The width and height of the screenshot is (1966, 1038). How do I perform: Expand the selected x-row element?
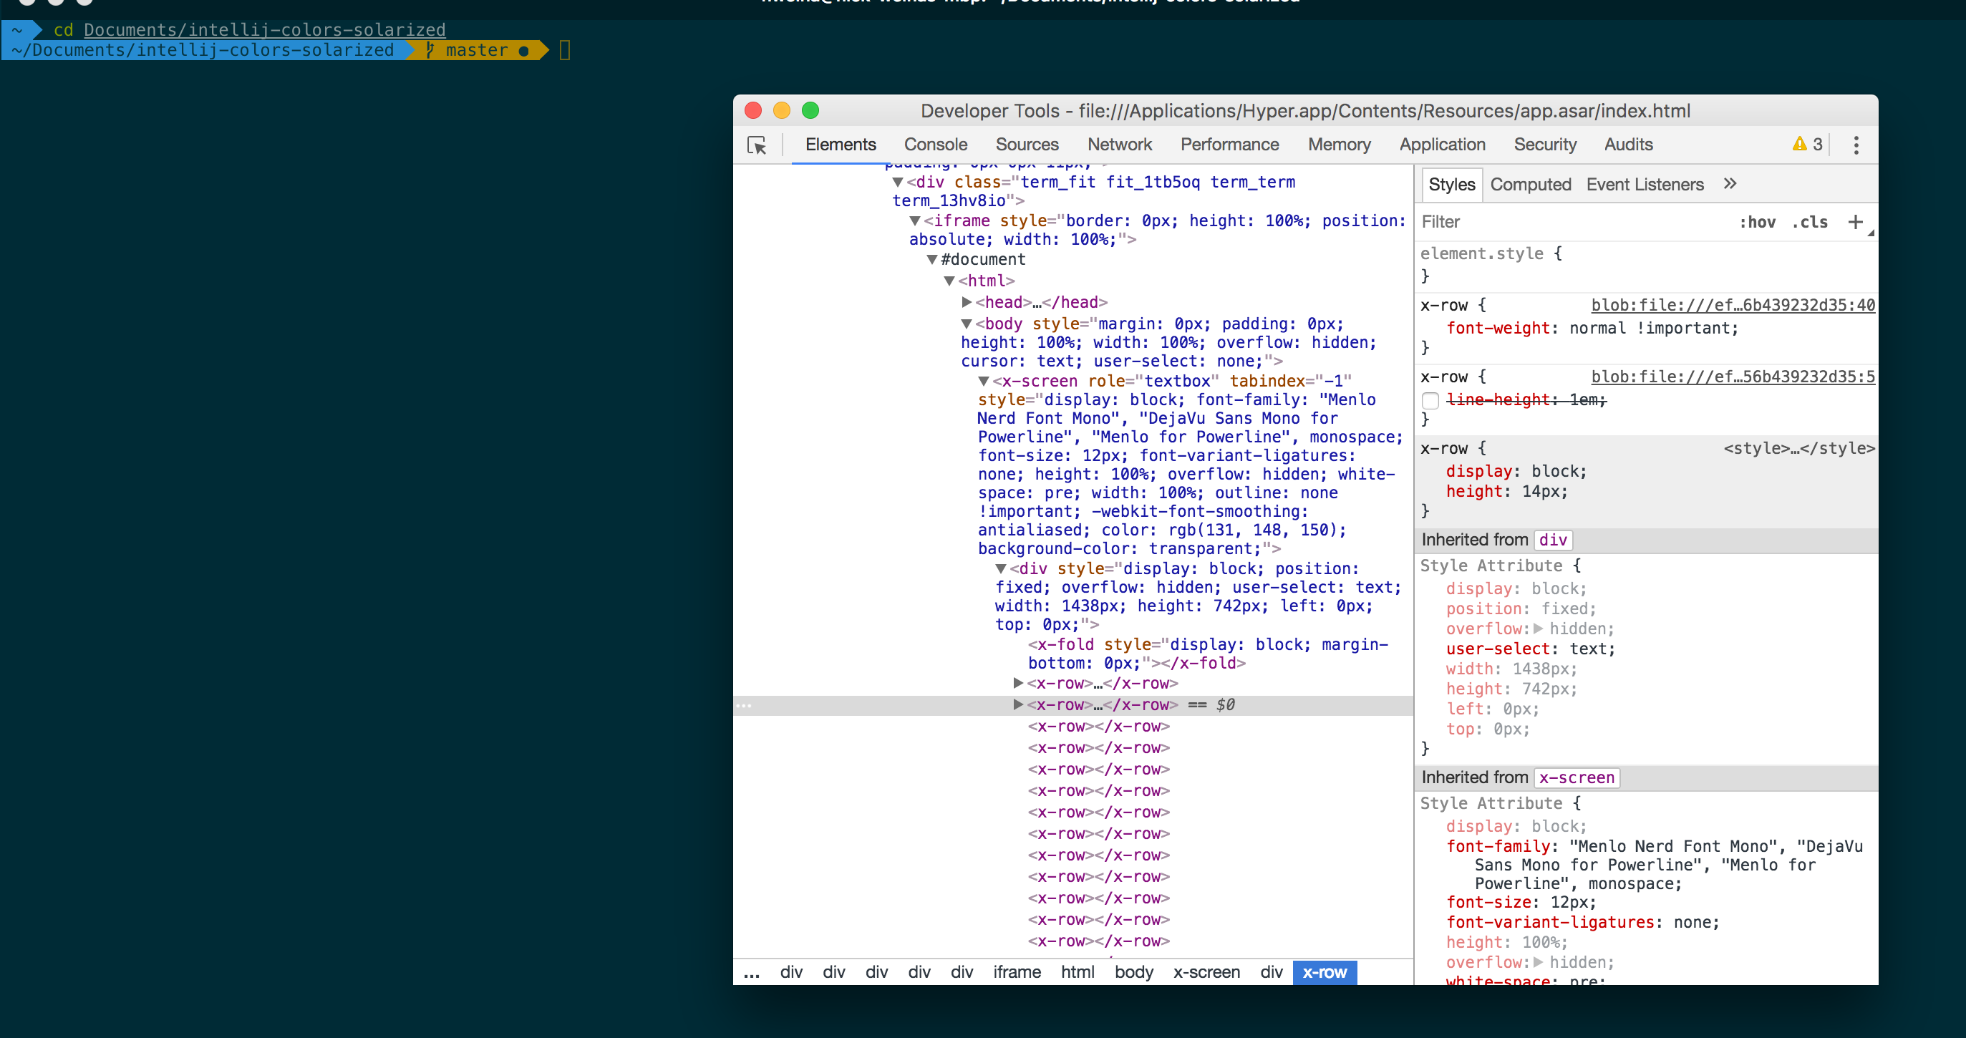[1018, 704]
